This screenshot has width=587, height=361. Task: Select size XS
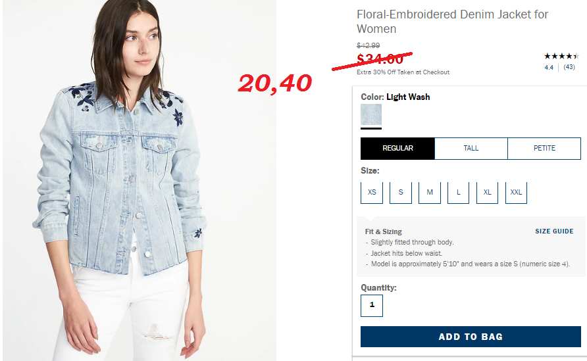pos(372,192)
